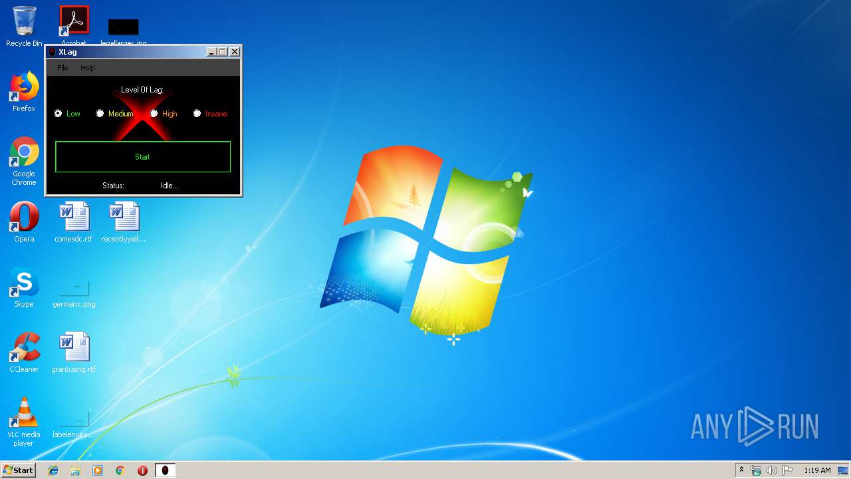This screenshot has width=851, height=479.
Task: Select the comesdc.rtf document icon
Action: [74, 222]
